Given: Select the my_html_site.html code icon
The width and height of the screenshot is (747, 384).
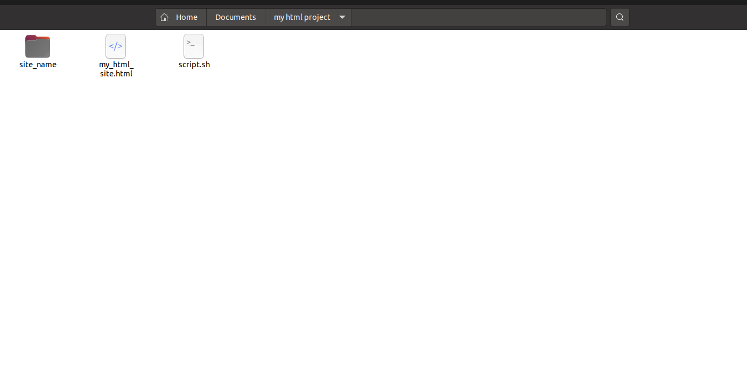Looking at the screenshot, I should point(116,46).
